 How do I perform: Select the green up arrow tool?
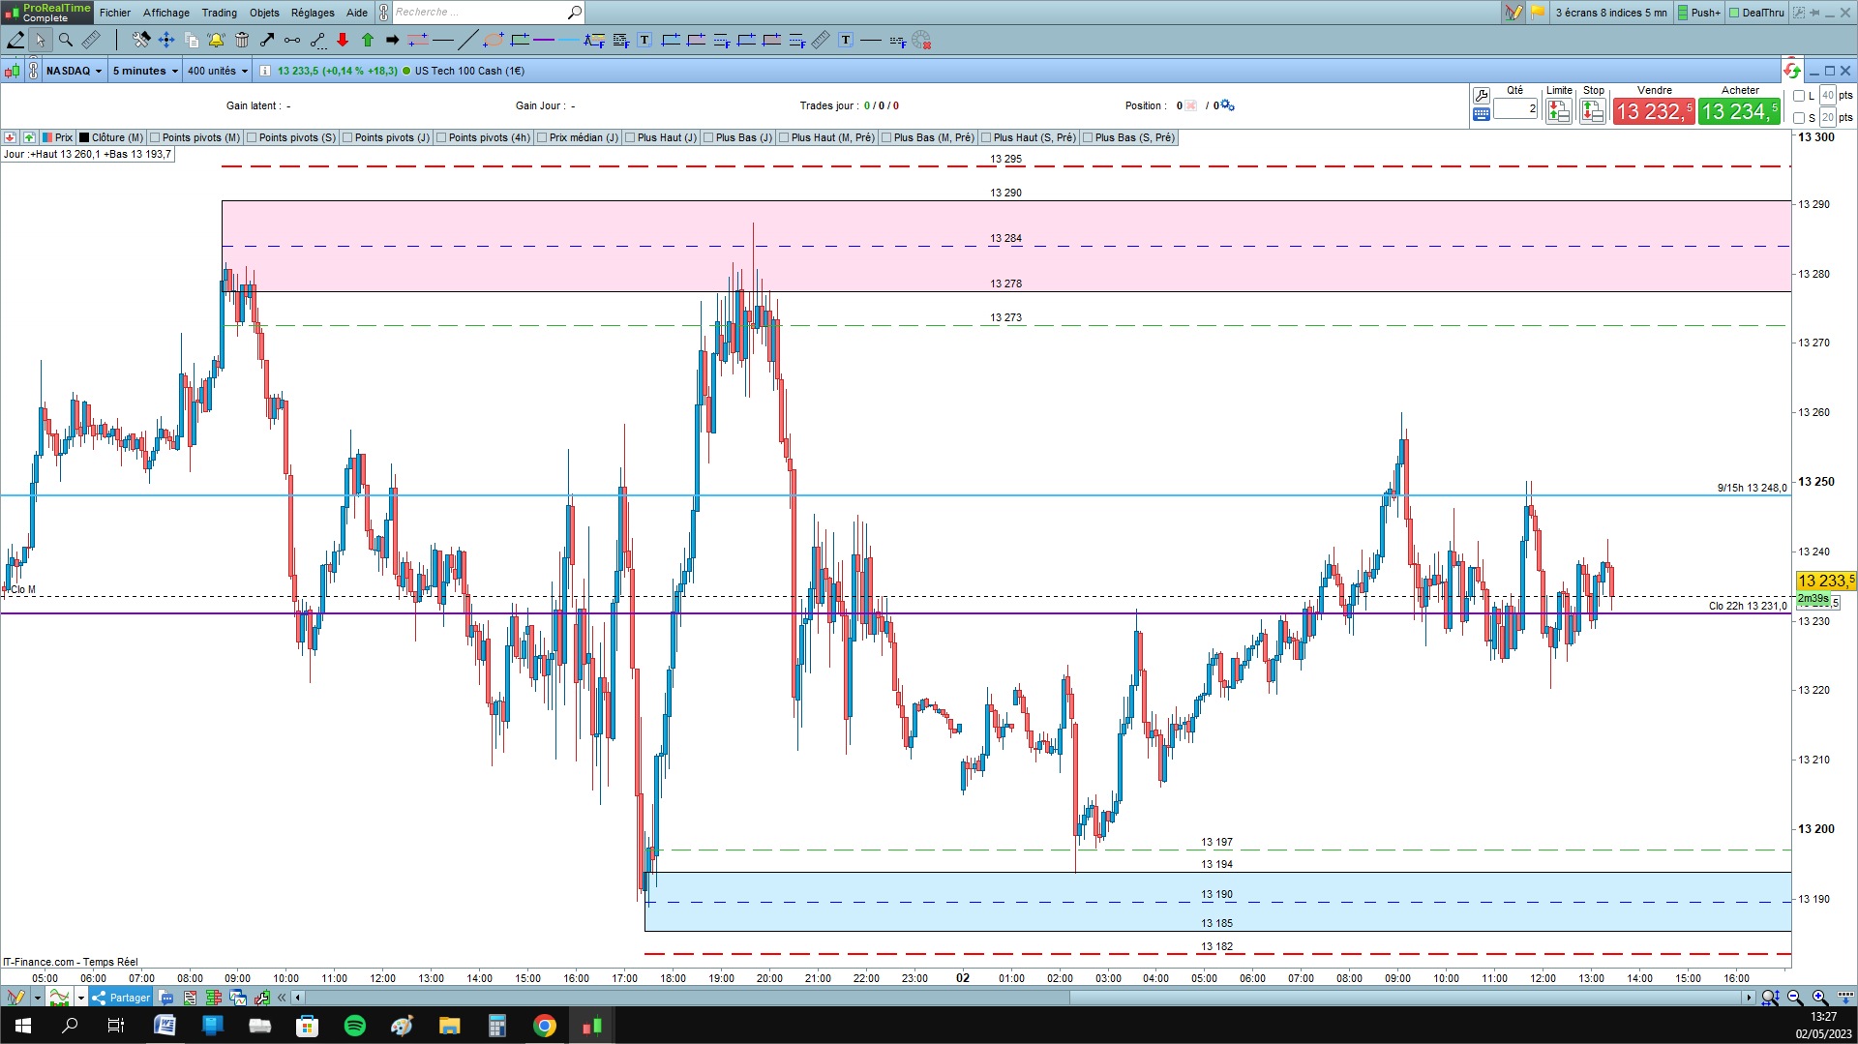[368, 40]
